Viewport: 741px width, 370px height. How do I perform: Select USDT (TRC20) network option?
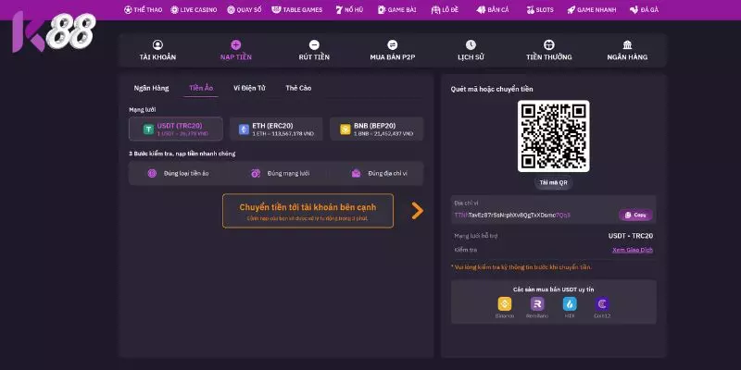click(176, 129)
